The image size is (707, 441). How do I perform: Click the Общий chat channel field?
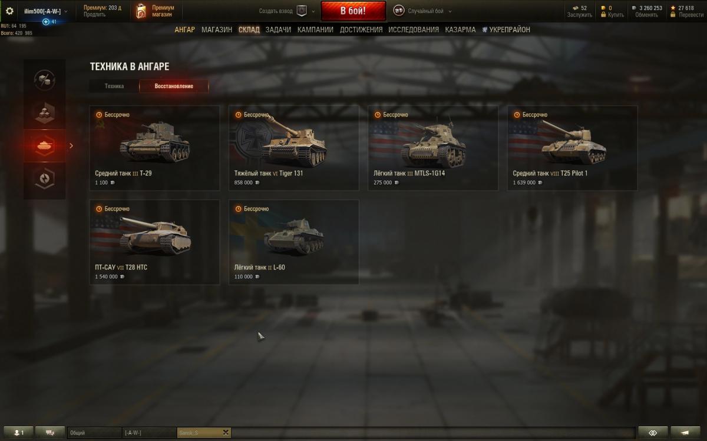click(x=94, y=433)
